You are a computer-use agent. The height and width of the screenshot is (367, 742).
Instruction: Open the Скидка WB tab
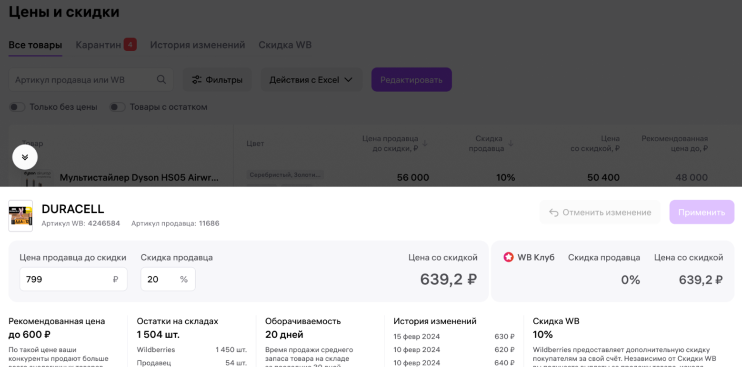tap(285, 45)
